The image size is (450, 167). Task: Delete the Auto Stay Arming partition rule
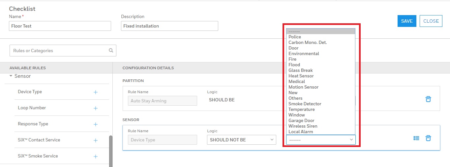[x=428, y=99]
